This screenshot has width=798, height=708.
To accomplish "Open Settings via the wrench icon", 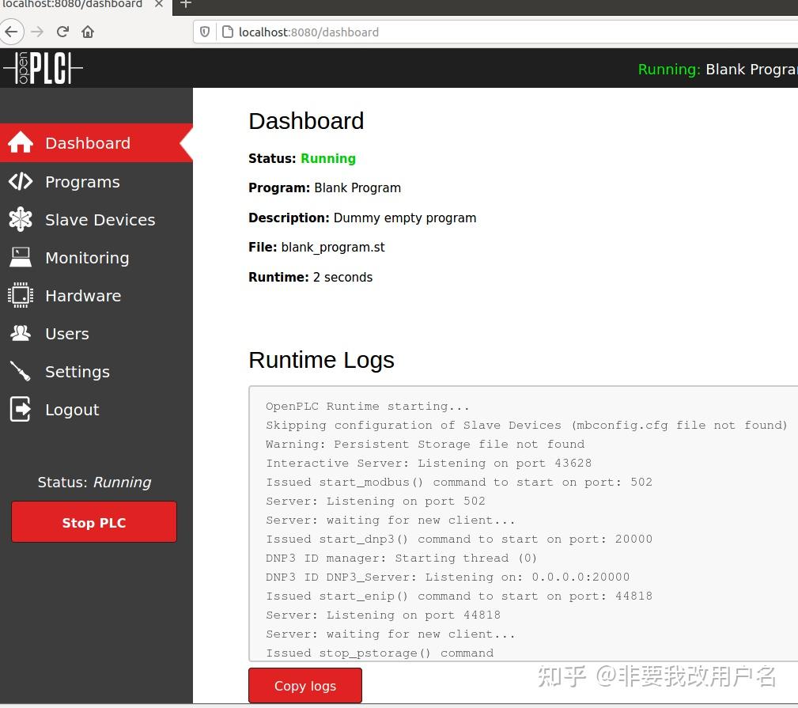I will coord(21,371).
